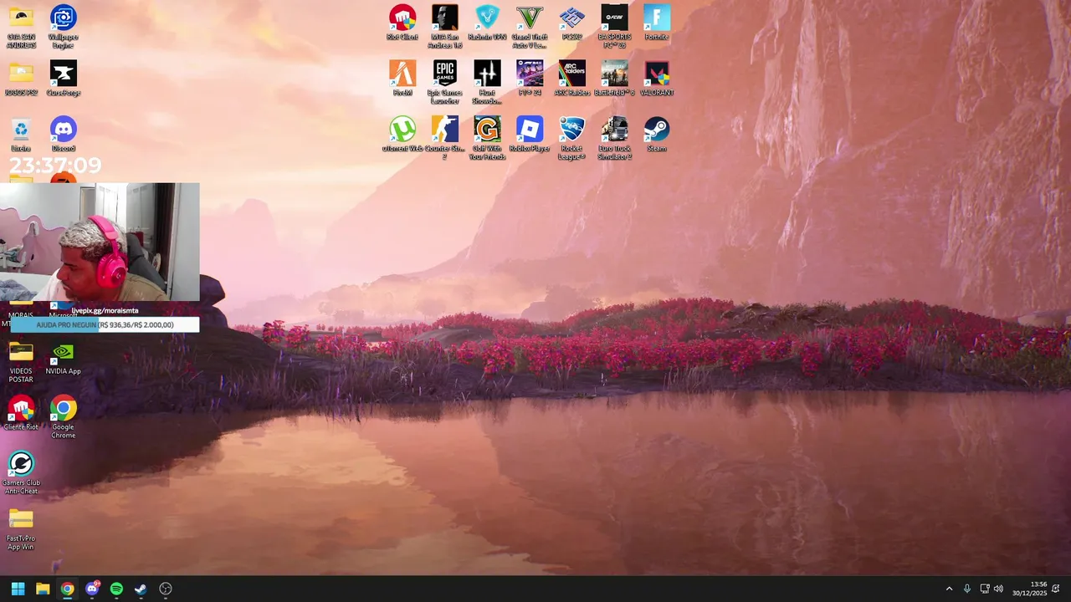Select the GTA SAN ANDREAS folder

click(x=21, y=27)
